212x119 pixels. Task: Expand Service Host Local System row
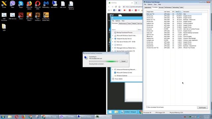[x=113, y=51]
